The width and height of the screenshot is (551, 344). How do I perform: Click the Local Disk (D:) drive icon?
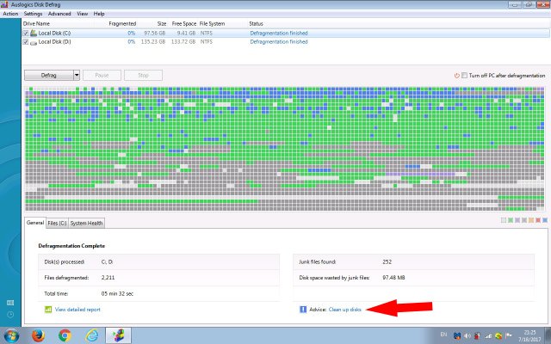(34, 42)
